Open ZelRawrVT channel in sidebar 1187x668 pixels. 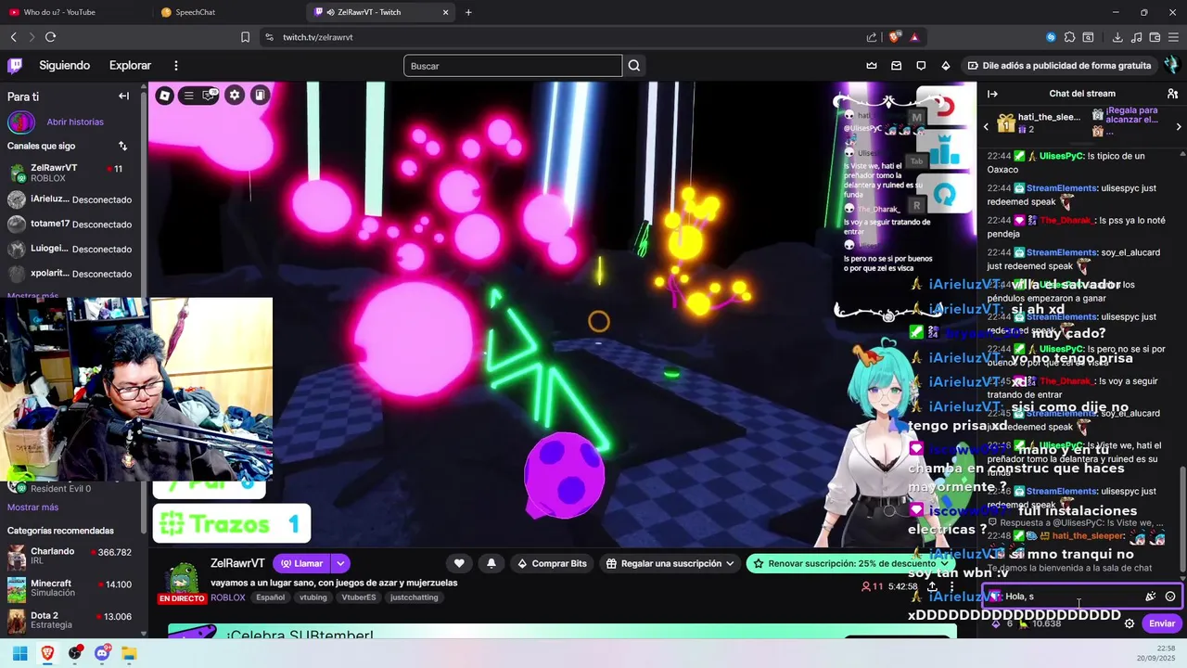point(70,173)
